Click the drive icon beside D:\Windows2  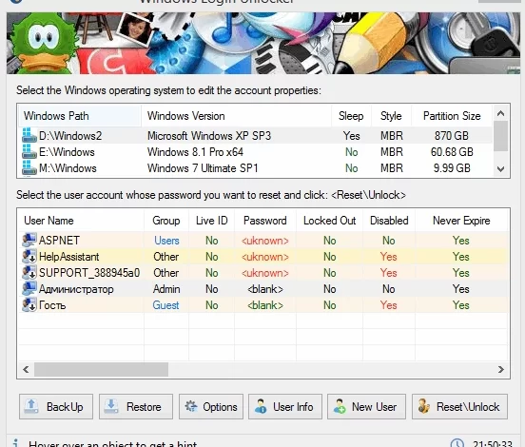[29, 135]
